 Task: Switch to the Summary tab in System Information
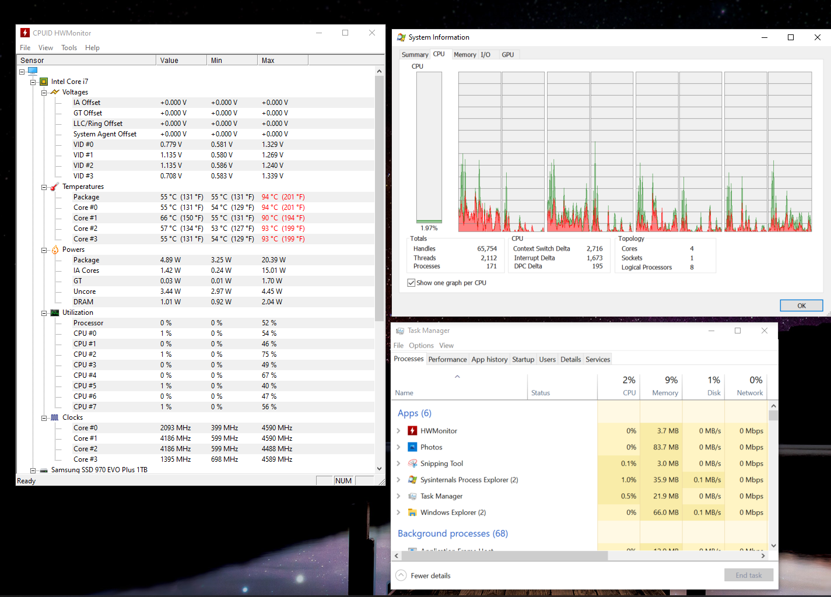[415, 55]
